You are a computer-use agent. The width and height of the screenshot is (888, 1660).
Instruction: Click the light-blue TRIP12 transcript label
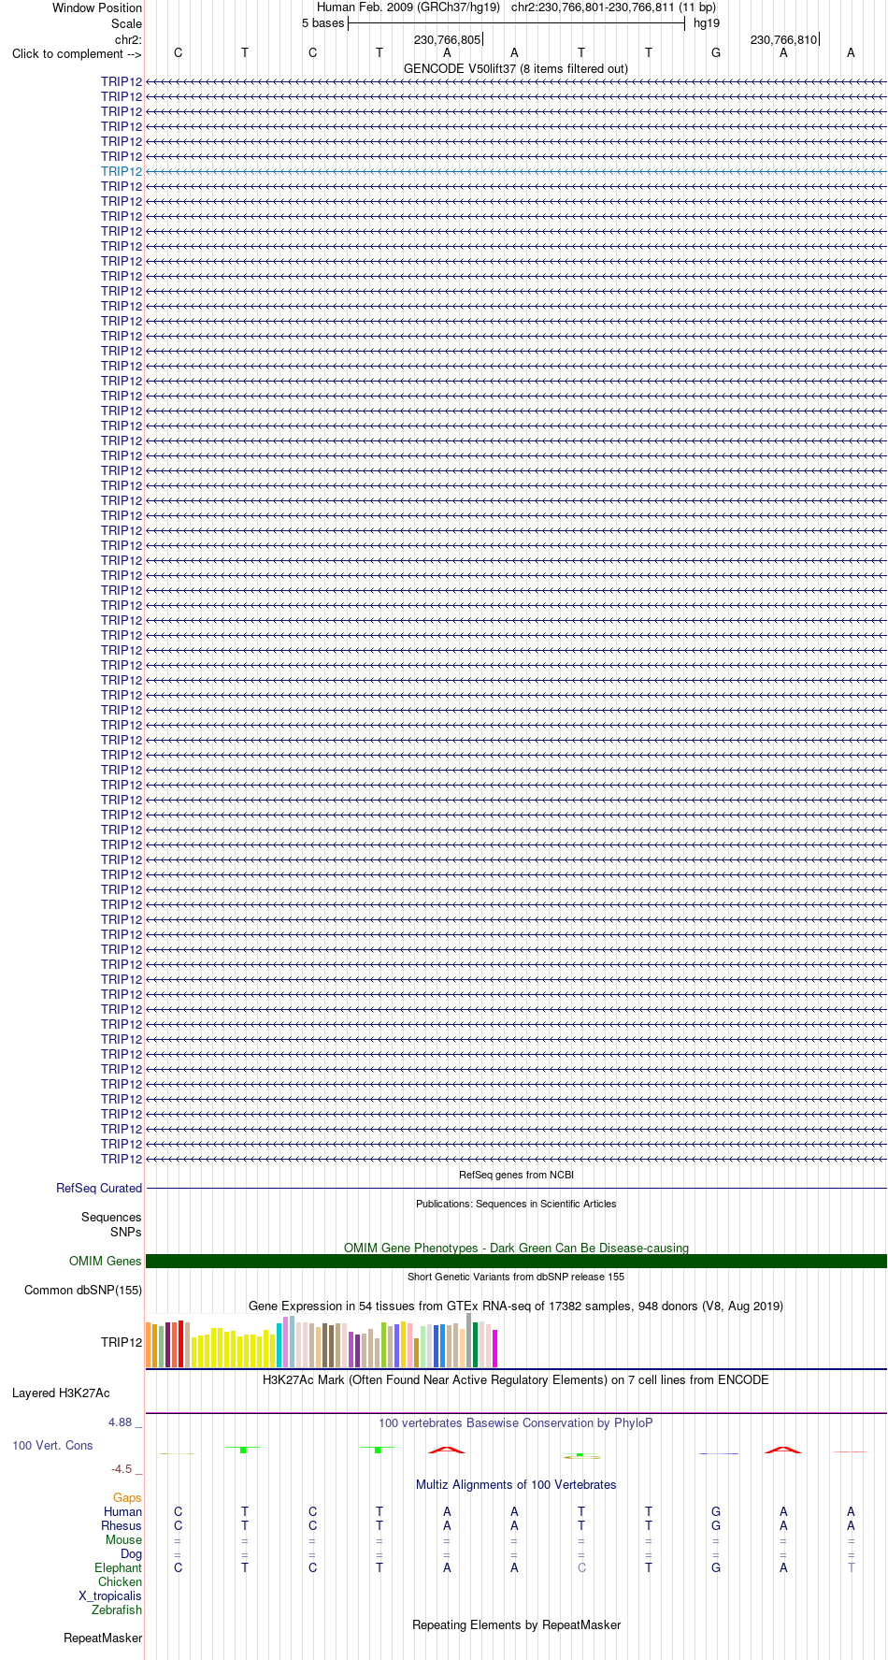(x=122, y=171)
